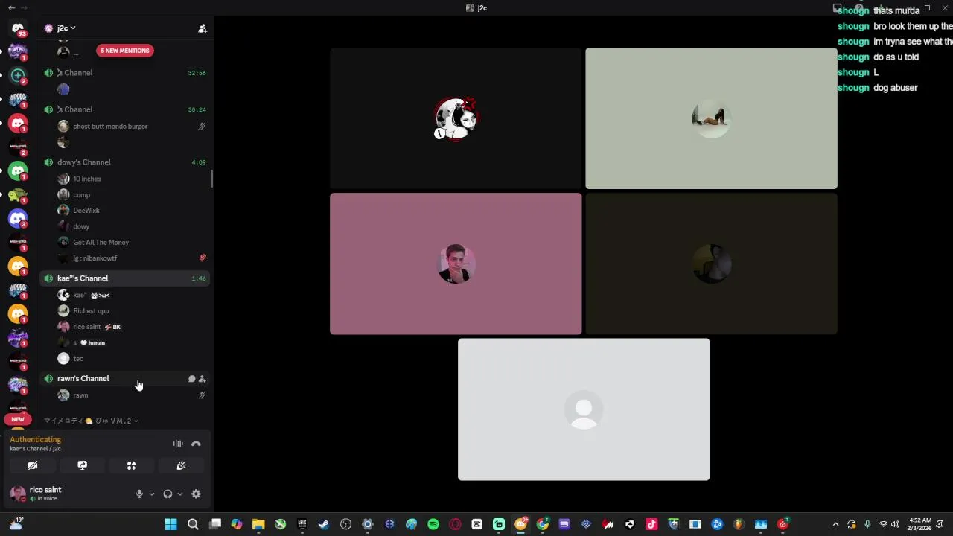Start an activity from voice panel
The height and width of the screenshot is (536, 953).
pos(131,465)
